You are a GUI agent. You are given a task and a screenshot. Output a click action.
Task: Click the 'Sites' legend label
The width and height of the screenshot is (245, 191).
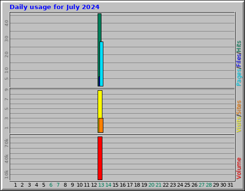click(x=239, y=107)
